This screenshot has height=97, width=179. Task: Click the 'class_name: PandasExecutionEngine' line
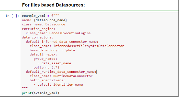[58, 33]
